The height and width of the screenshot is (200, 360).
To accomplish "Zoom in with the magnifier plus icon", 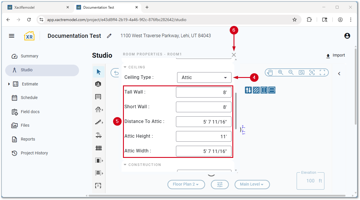I will (x=280, y=72).
